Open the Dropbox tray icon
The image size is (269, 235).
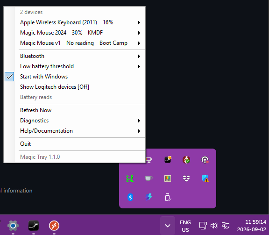(186, 178)
